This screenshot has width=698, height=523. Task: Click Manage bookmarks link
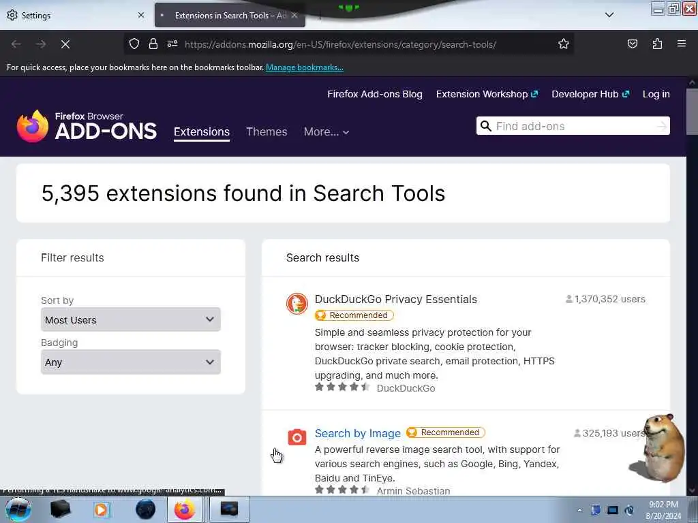(x=305, y=67)
